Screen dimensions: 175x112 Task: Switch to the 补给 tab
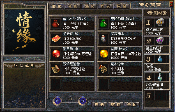click(73, 6)
